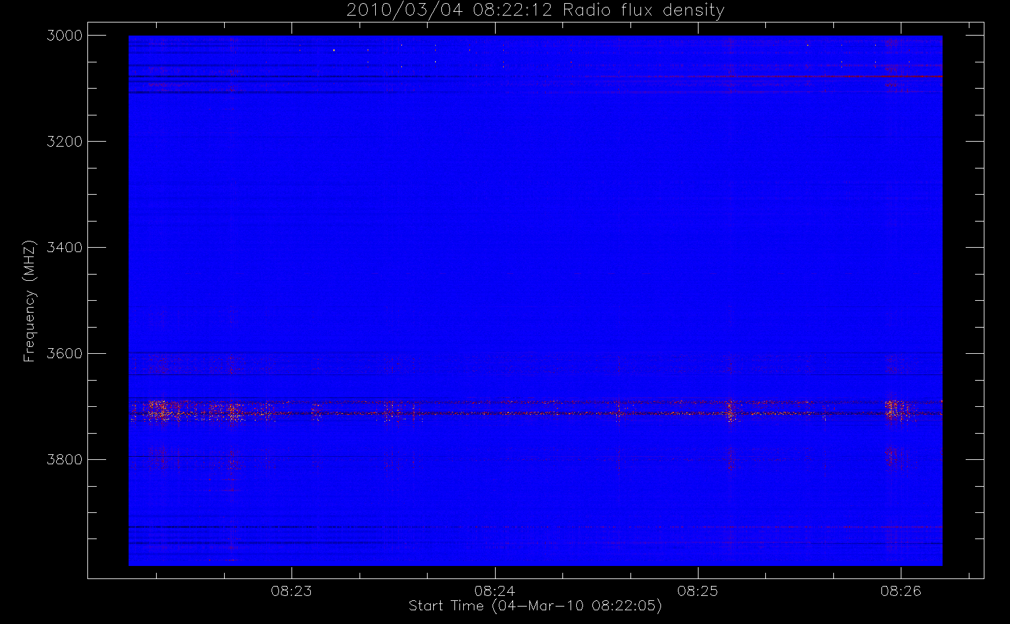This screenshot has height=624, width=1010.
Task: Click the "Start Time (04-Mar-10 08:22:05)" label
Action: coord(535,606)
